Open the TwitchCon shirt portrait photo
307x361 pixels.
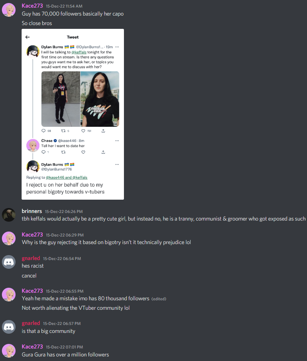pos(100,99)
